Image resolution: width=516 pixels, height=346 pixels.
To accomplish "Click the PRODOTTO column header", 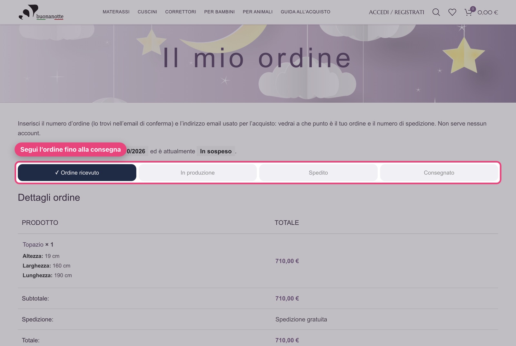I will [x=40, y=223].
